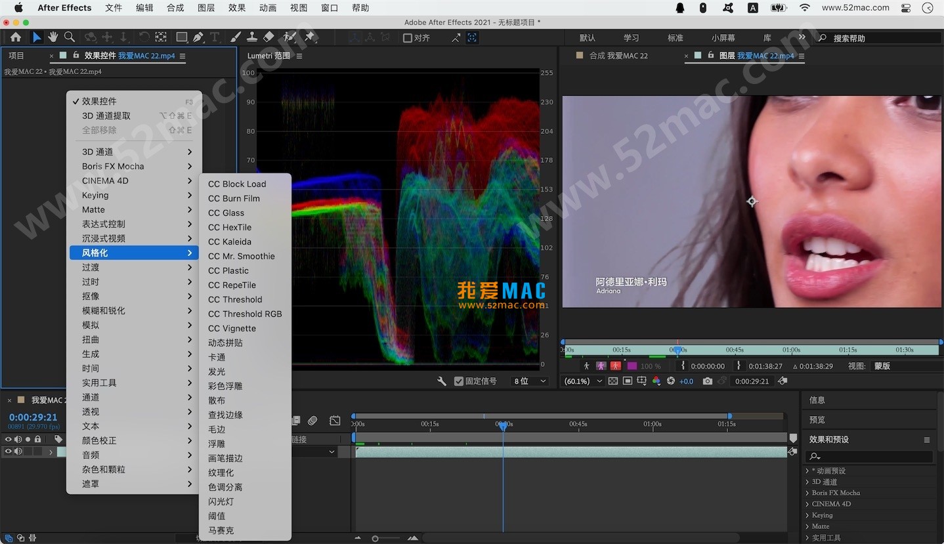Click the motion blur enable icon in timeline
Screen dimensions: 944x544
pos(312,421)
